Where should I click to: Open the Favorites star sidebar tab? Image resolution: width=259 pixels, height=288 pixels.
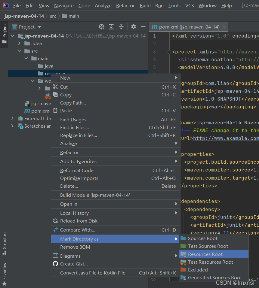click(x=5, y=274)
